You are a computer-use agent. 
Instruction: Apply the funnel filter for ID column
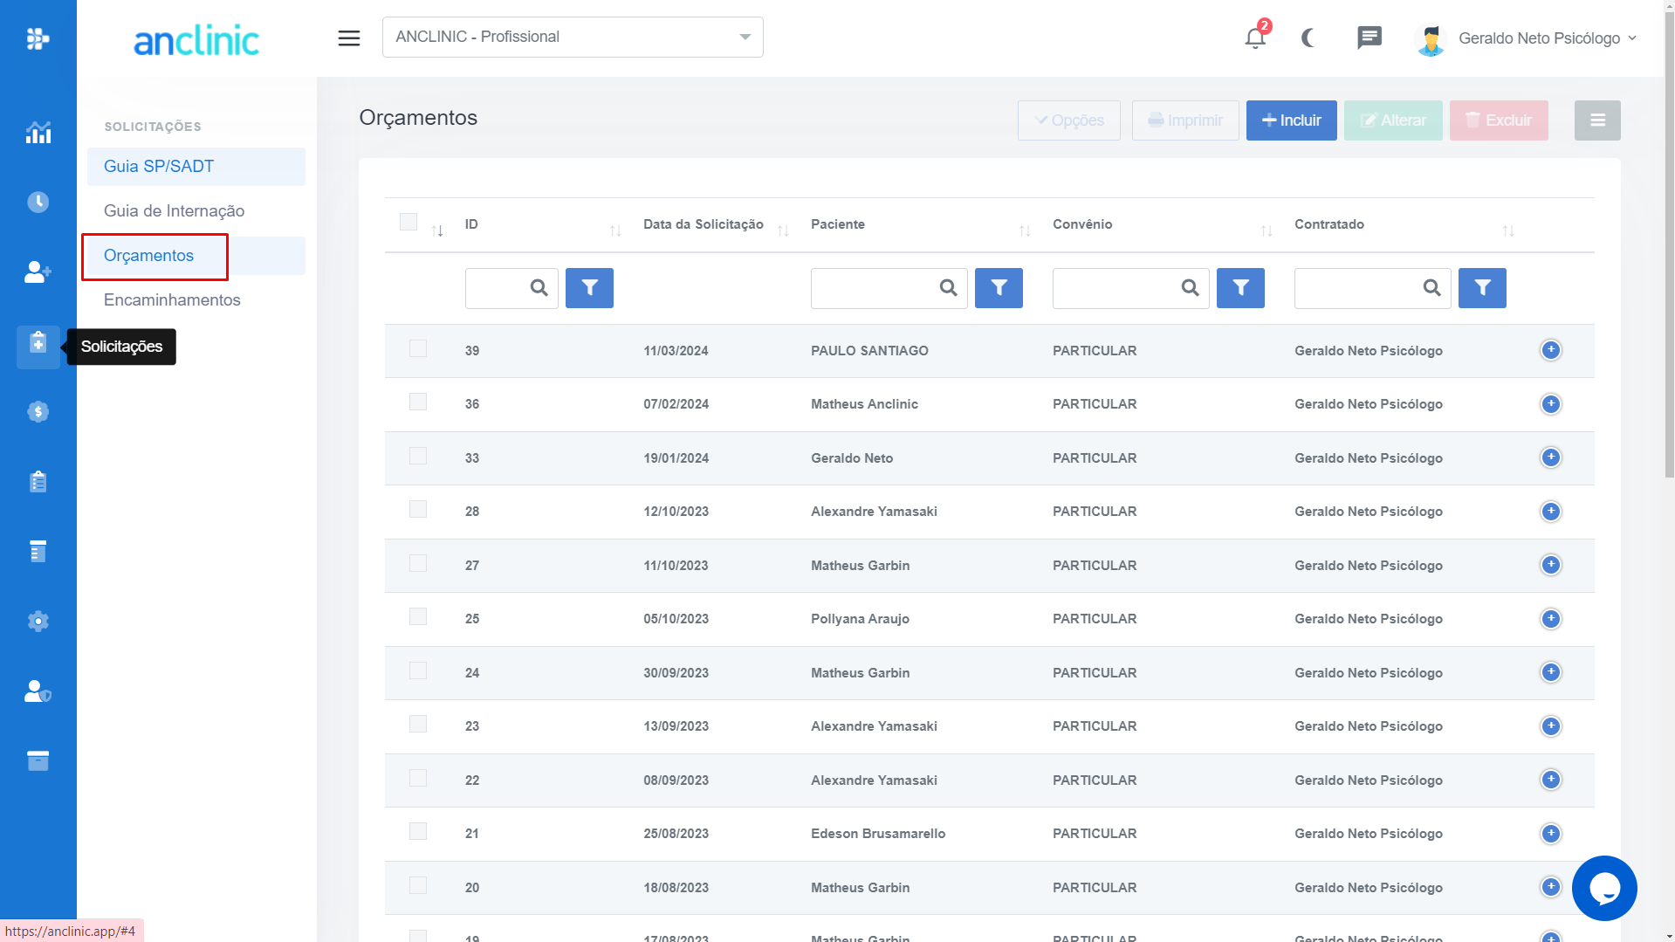(589, 288)
